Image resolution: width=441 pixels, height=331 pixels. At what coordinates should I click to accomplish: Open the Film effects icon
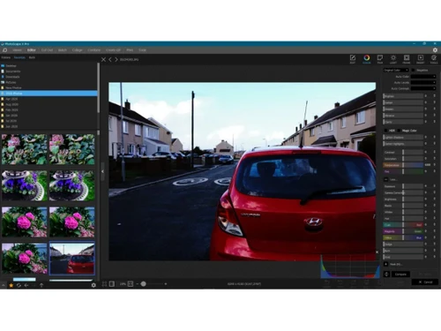click(x=380, y=59)
